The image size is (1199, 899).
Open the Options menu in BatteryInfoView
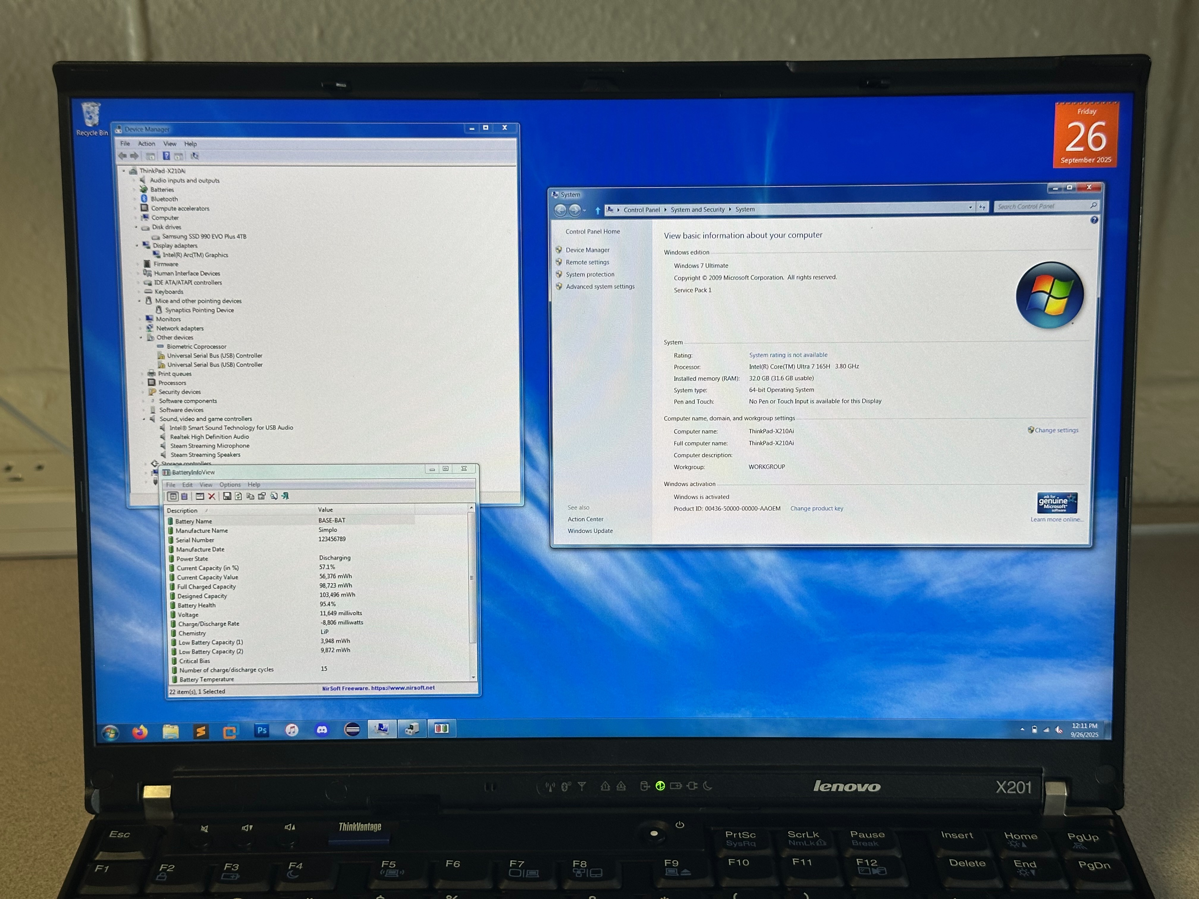click(230, 485)
